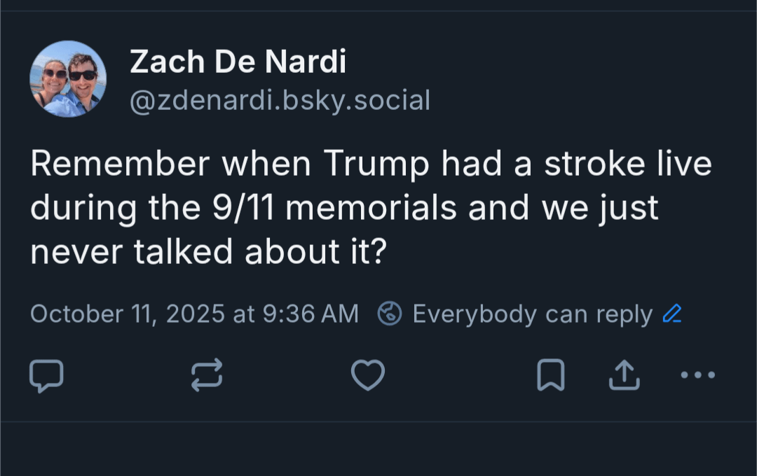757x476 pixels.
Task: Like the post with the heart icon
Action: pyautogui.click(x=368, y=375)
